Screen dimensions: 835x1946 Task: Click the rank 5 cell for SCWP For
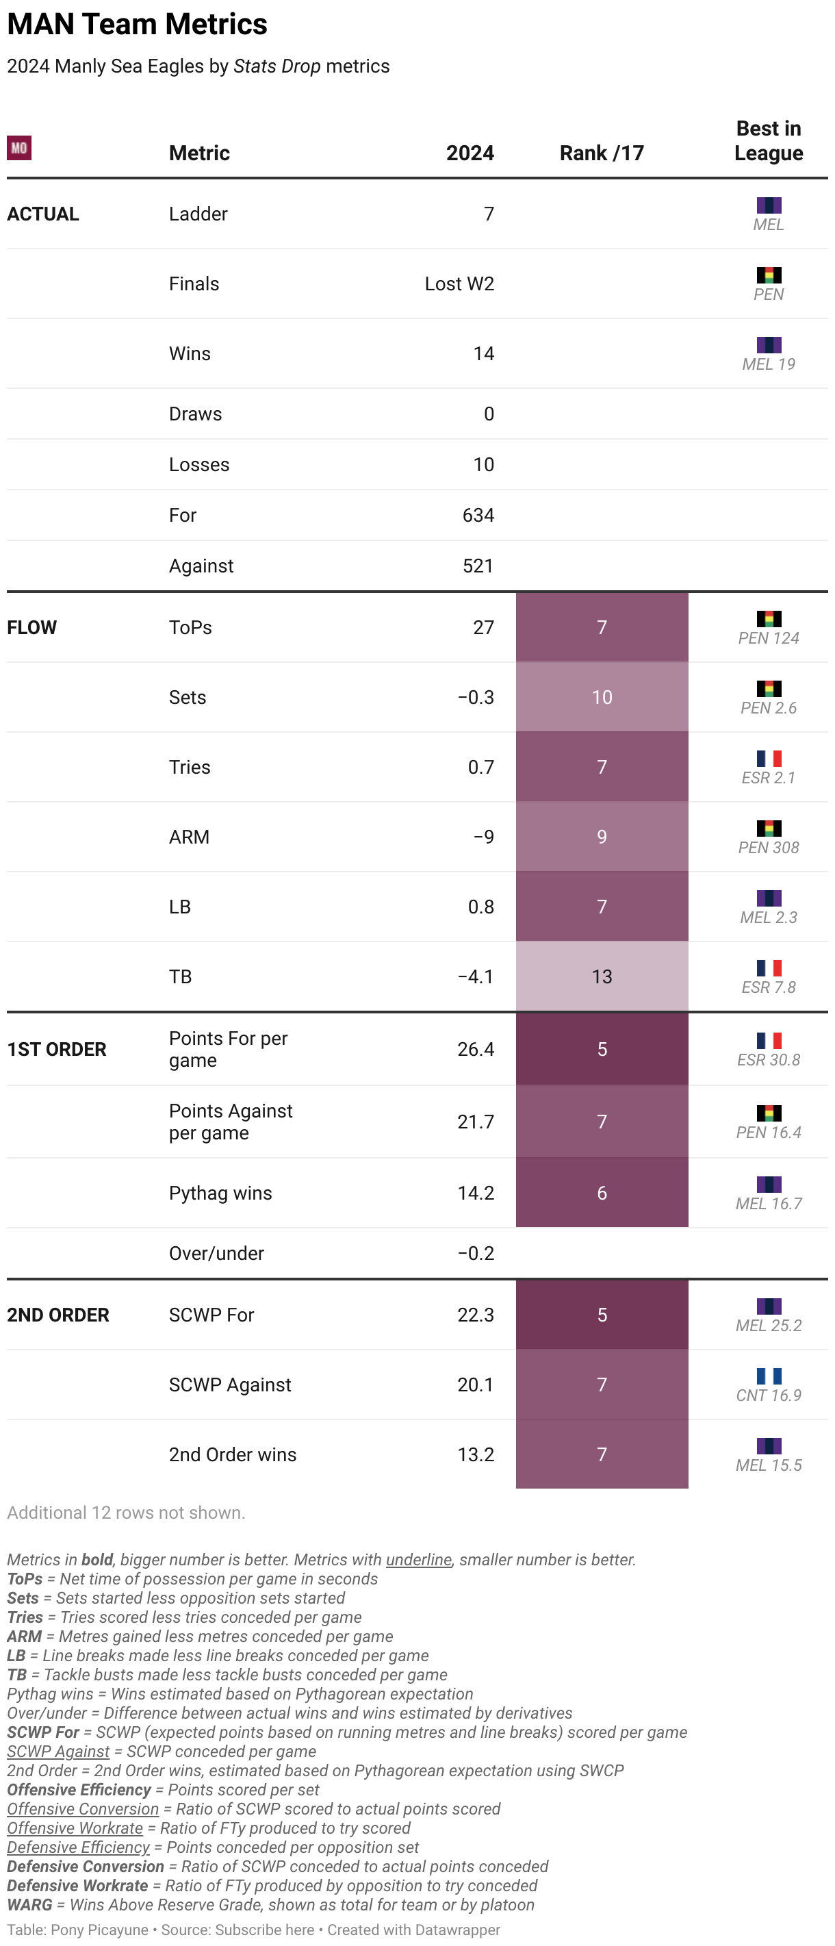(x=602, y=1315)
